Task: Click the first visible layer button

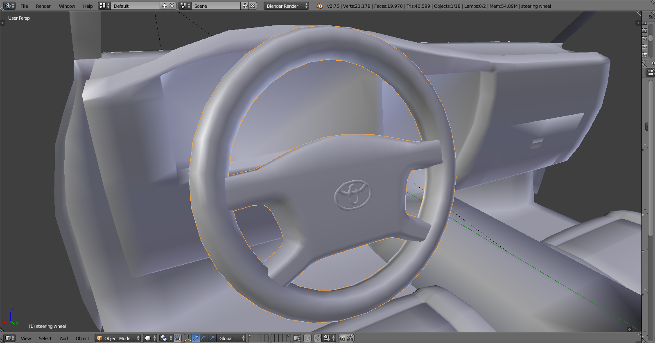Action: (250, 336)
